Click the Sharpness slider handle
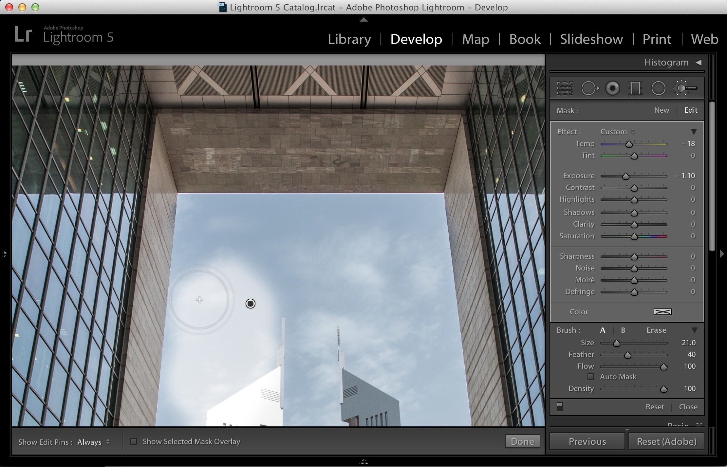 point(634,257)
